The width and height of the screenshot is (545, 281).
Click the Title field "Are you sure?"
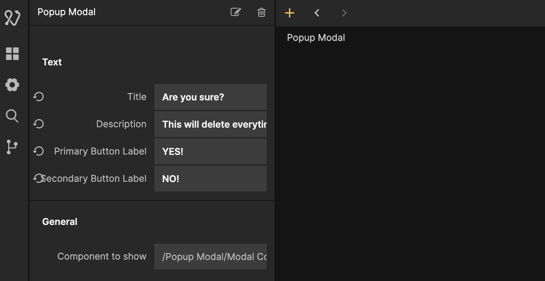[x=211, y=97]
